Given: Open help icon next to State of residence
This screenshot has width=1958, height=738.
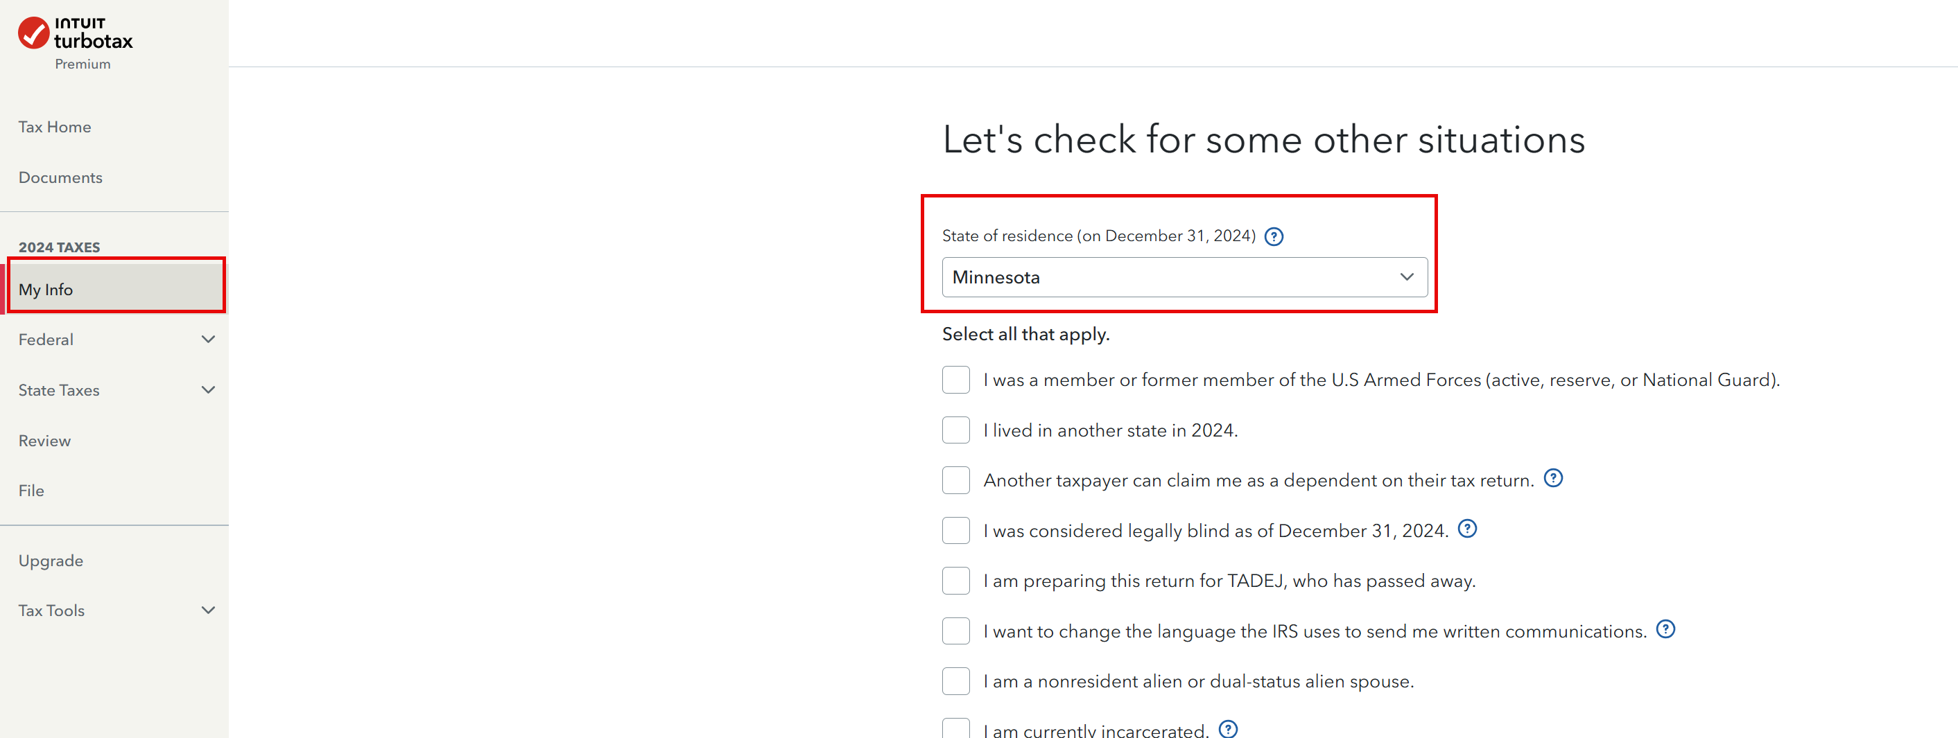Looking at the screenshot, I should click(1274, 236).
